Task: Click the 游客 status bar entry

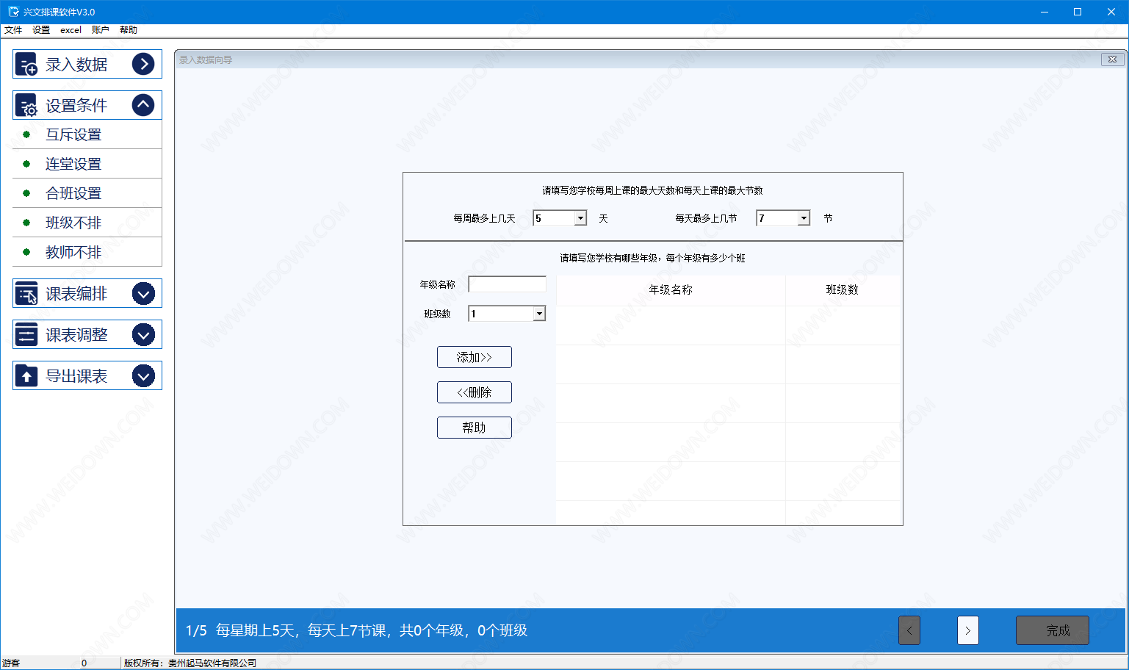Action: tap(11, 663)
